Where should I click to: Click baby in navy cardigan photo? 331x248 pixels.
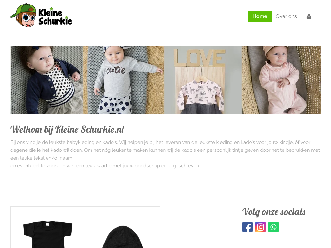(47, 80)
